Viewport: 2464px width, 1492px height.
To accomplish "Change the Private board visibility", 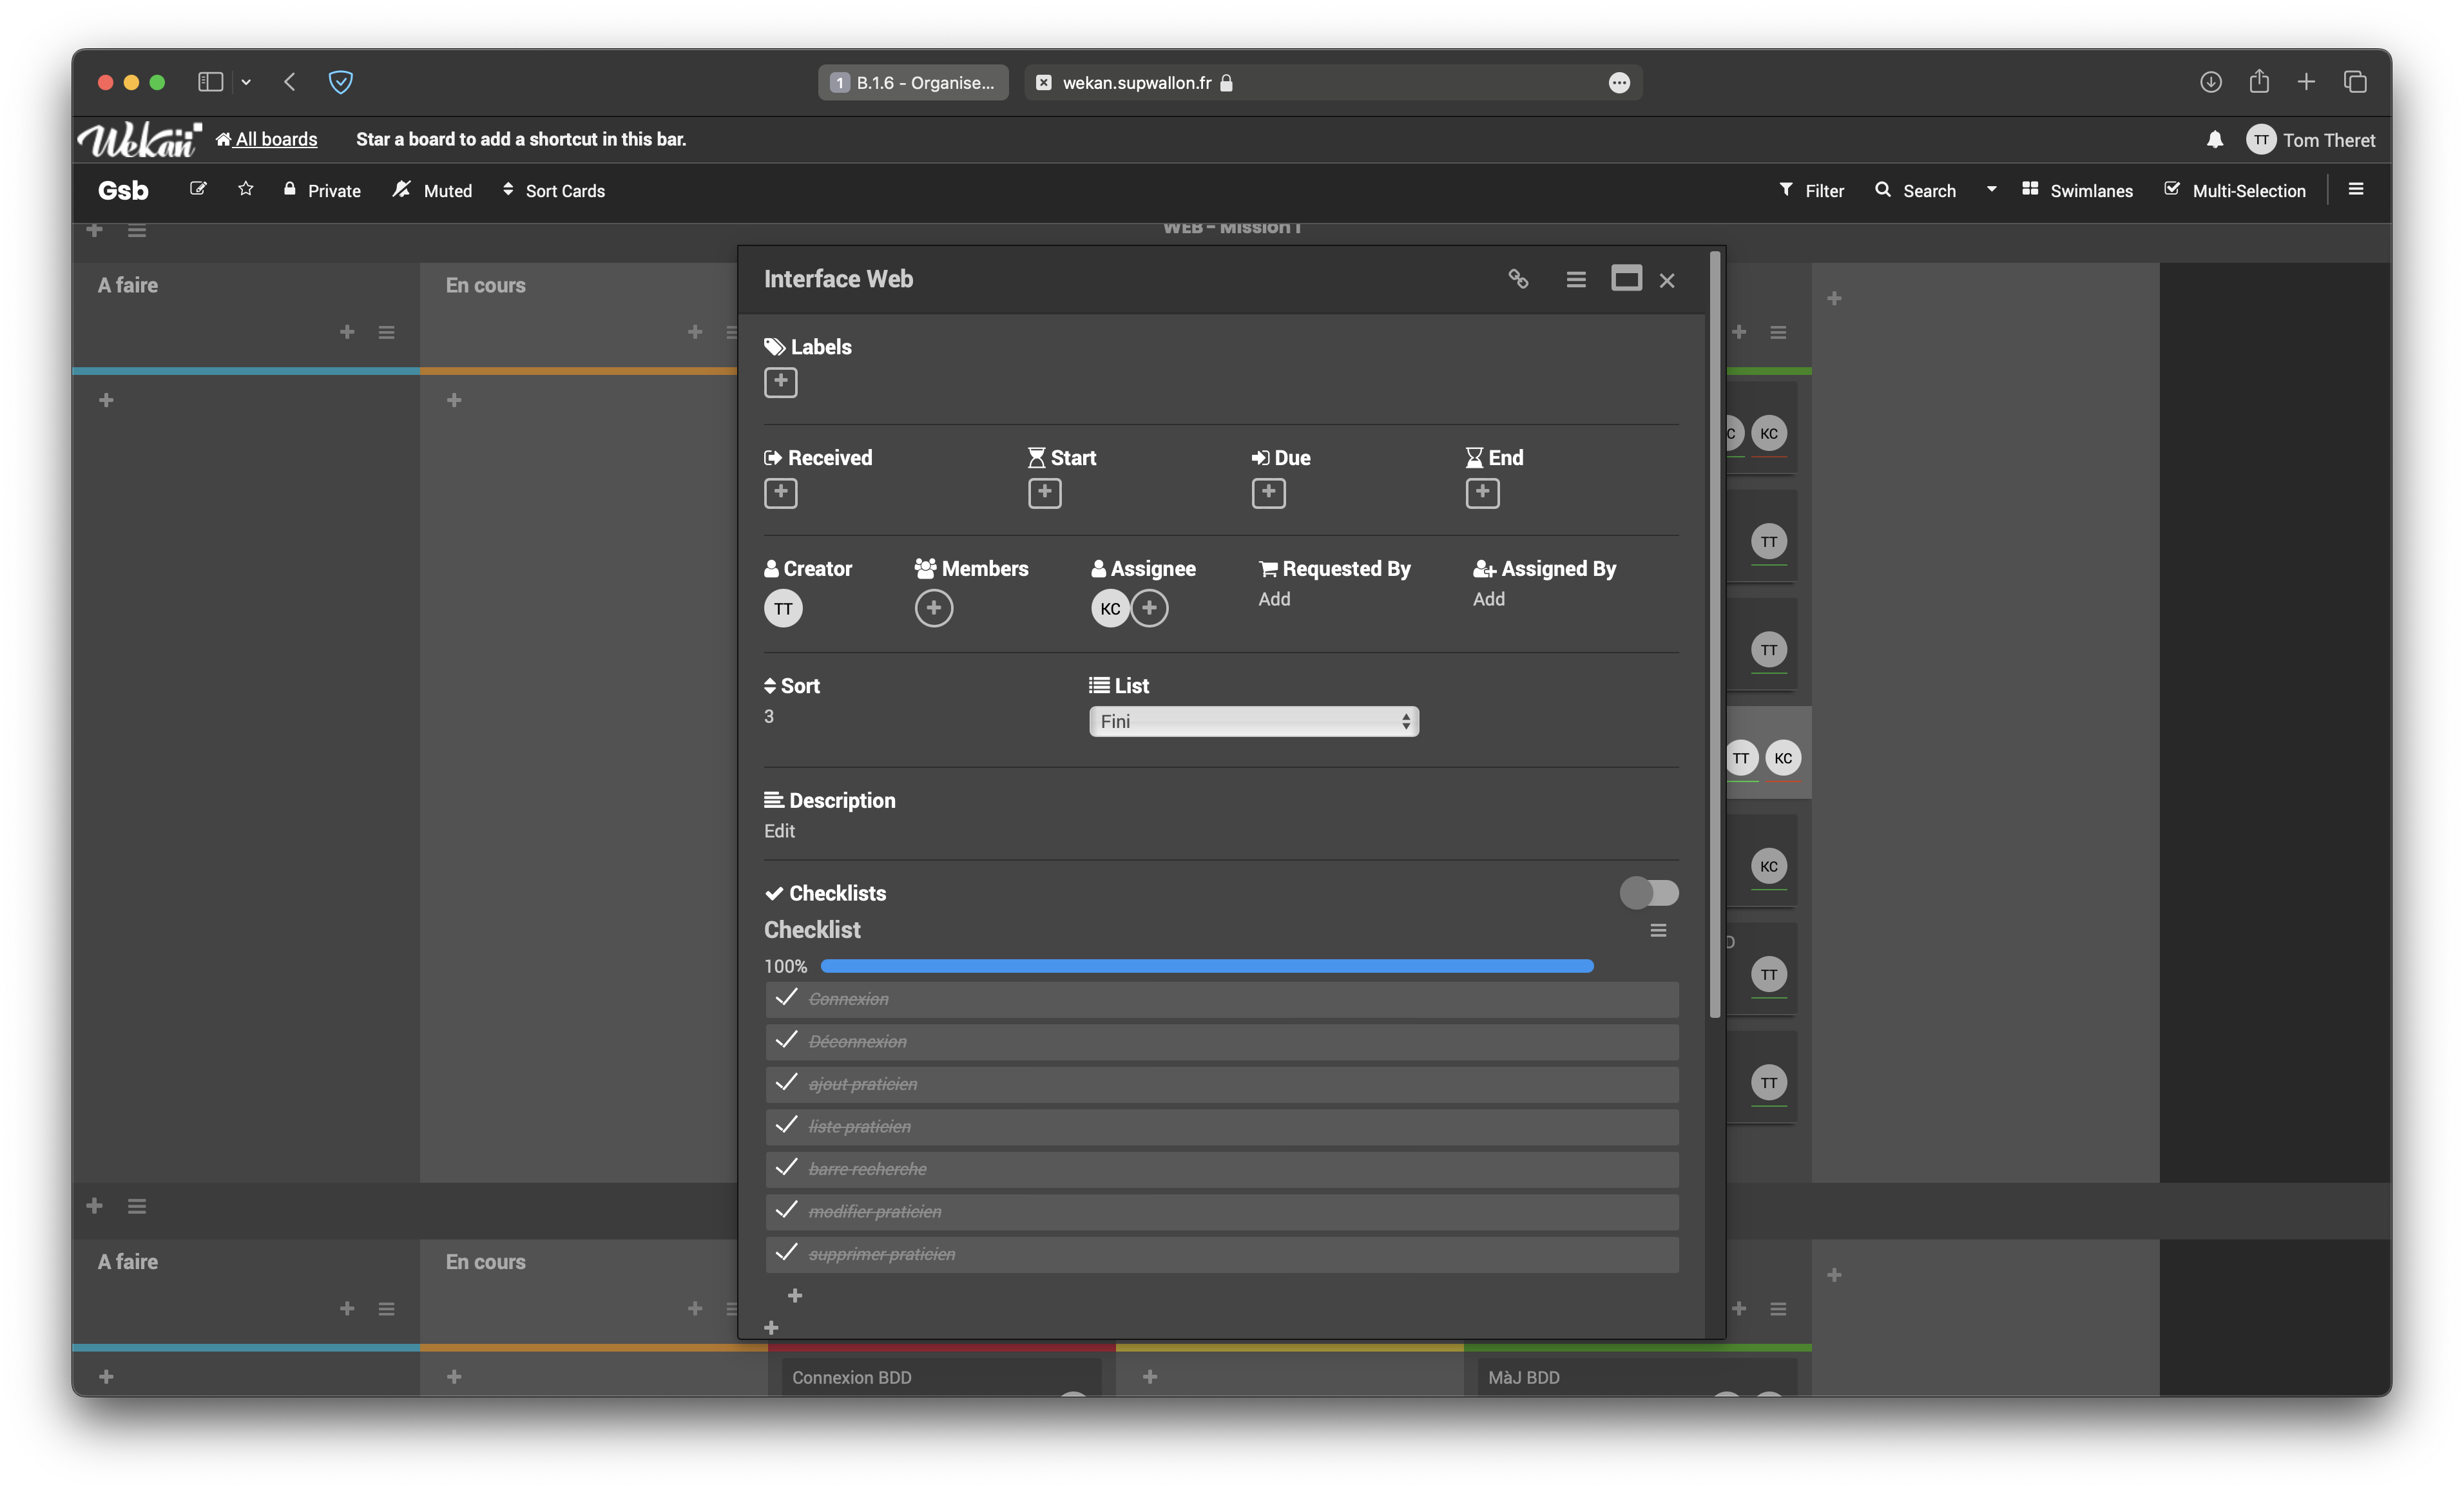I will [321, 190].
